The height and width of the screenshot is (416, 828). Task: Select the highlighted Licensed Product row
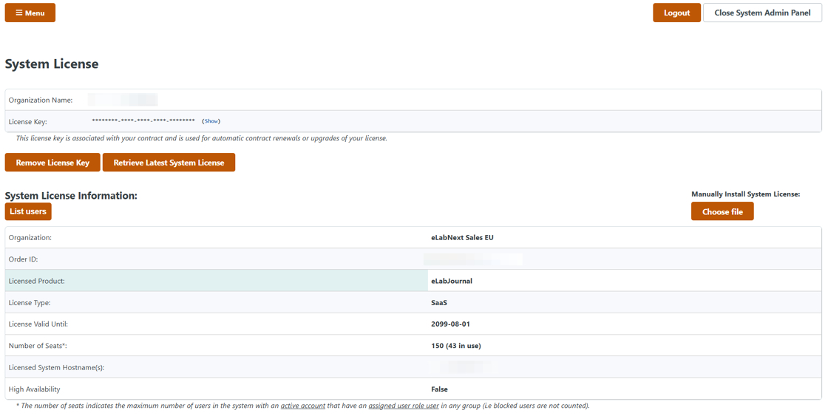(x=216, y=281)
